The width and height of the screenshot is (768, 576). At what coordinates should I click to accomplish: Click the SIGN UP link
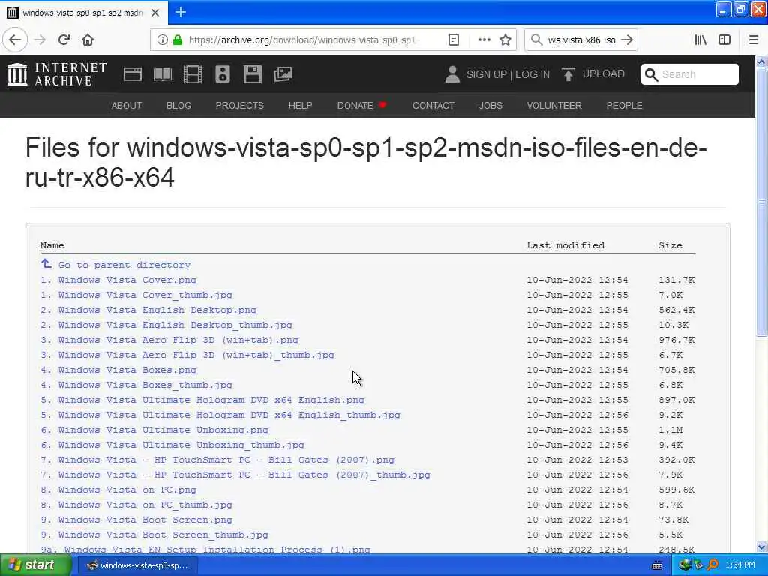[486, 74]
